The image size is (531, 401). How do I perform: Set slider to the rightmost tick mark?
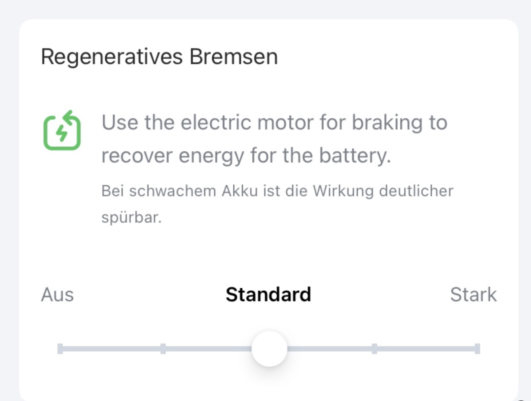coord(477,349)
